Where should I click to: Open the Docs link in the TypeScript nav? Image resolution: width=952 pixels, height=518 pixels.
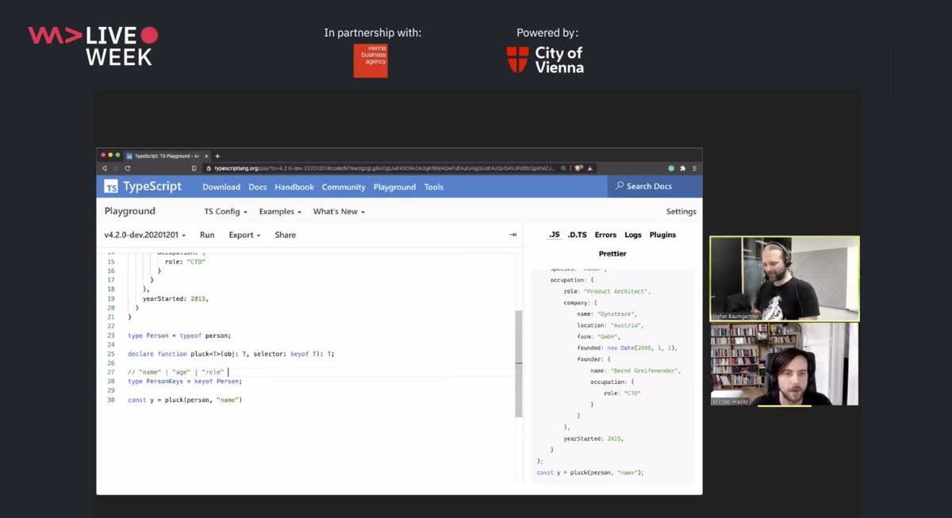click(x=257, y=187)
